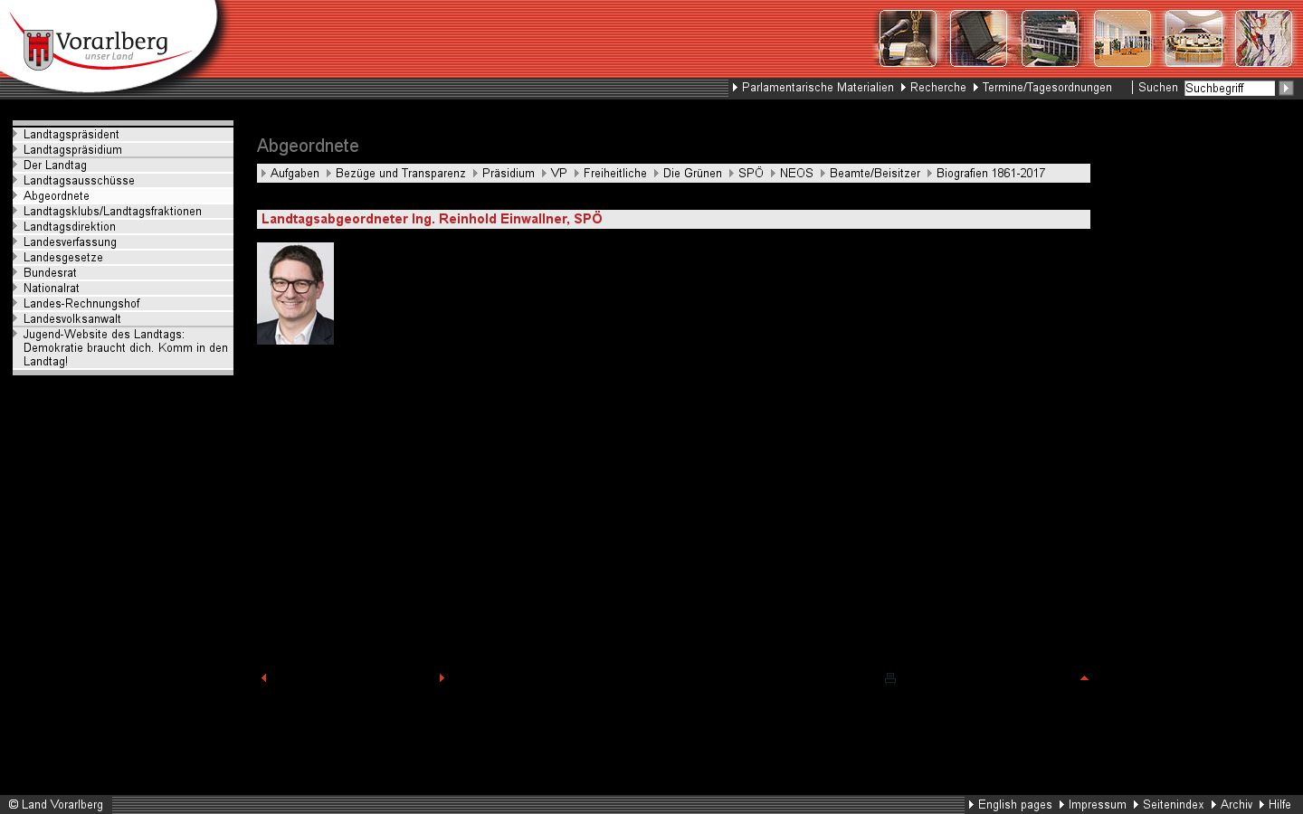Screen dimensions: 1303x814
Task: Switch to Bezüge und Transparenz tab
Action: (401, 174)
